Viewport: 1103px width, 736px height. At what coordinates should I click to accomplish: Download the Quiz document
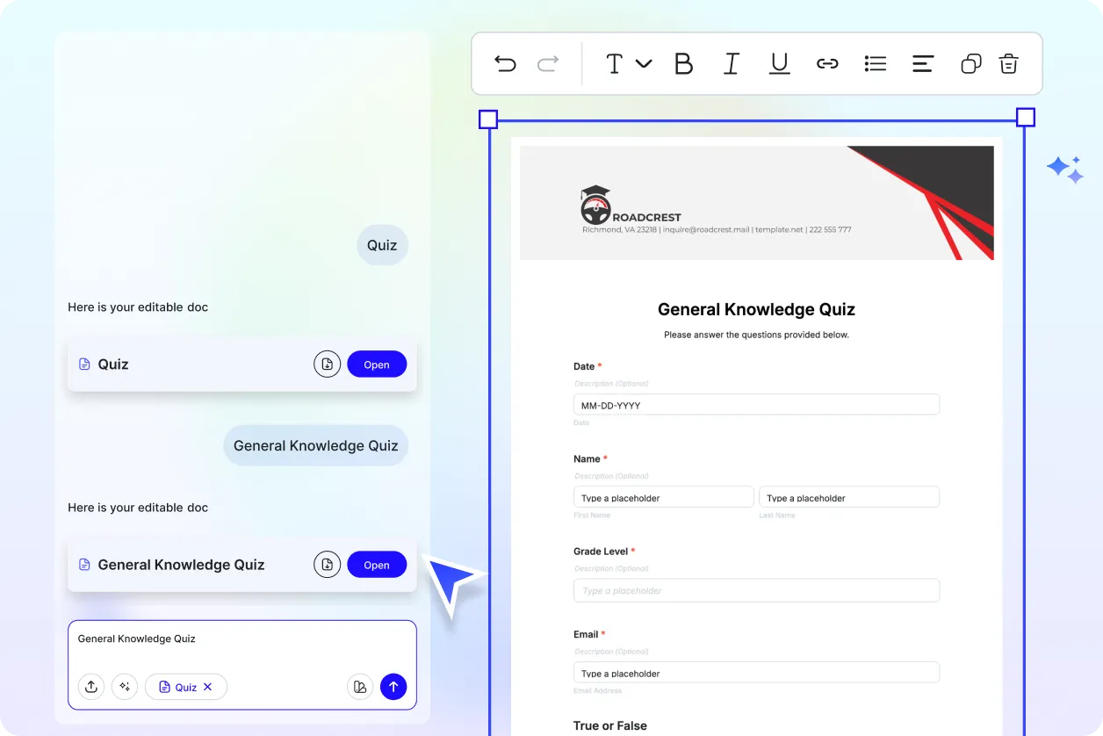pos(327,364)
